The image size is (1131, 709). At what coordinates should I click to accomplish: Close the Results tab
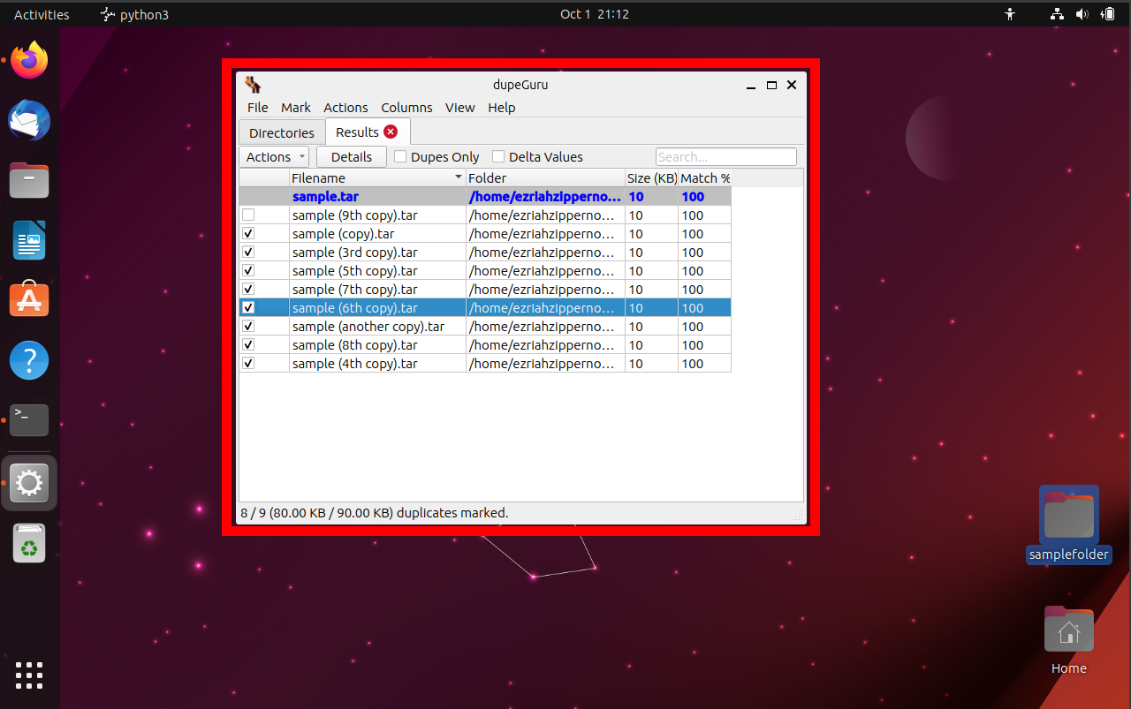point(392,131)
